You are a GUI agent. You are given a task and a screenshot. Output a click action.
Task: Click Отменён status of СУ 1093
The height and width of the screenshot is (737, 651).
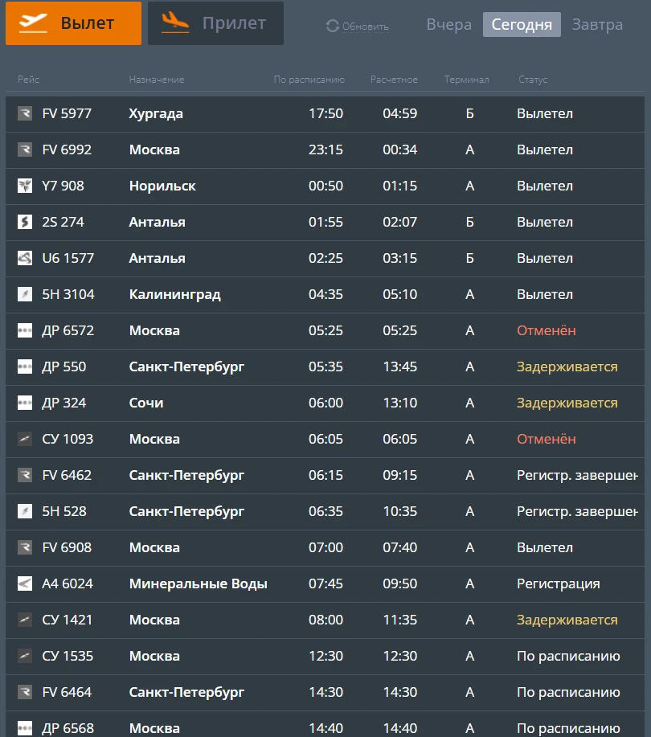tap(547, 439)
